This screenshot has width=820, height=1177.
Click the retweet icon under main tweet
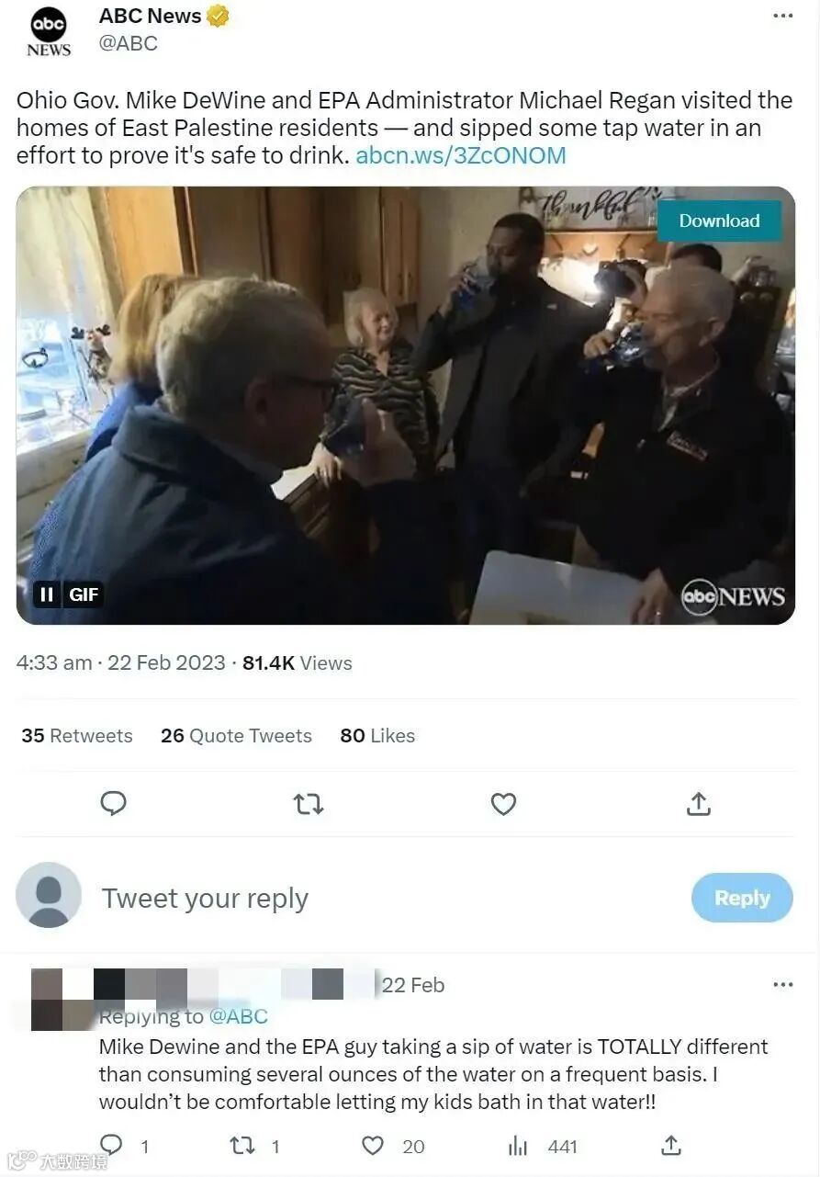tap(308, 805)
